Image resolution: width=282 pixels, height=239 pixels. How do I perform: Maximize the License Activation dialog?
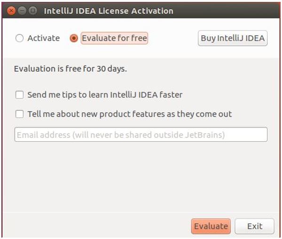(x=33, y=11)
